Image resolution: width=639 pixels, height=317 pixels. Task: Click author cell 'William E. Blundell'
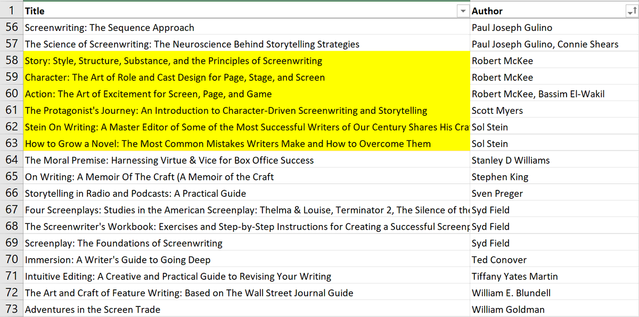(554, 293)
